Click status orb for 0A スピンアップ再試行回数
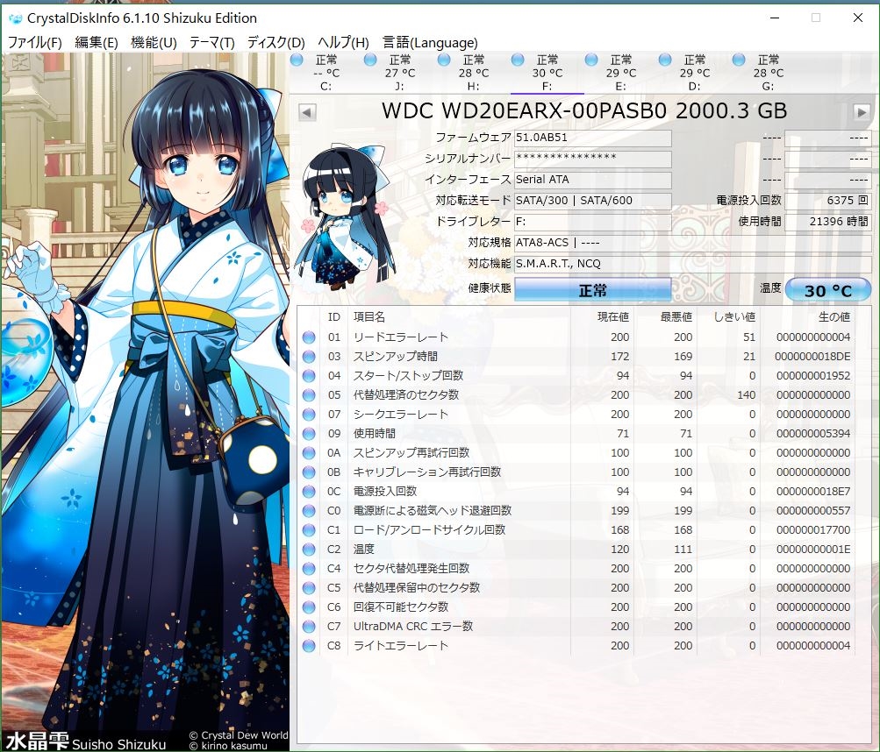This screenshot has height=752, width=880. coord(309,452)
